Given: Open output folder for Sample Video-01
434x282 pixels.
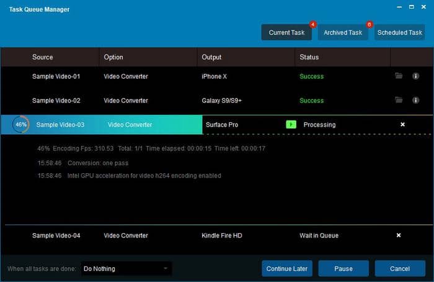Looking at the screenshot, I should pos(399,76).
